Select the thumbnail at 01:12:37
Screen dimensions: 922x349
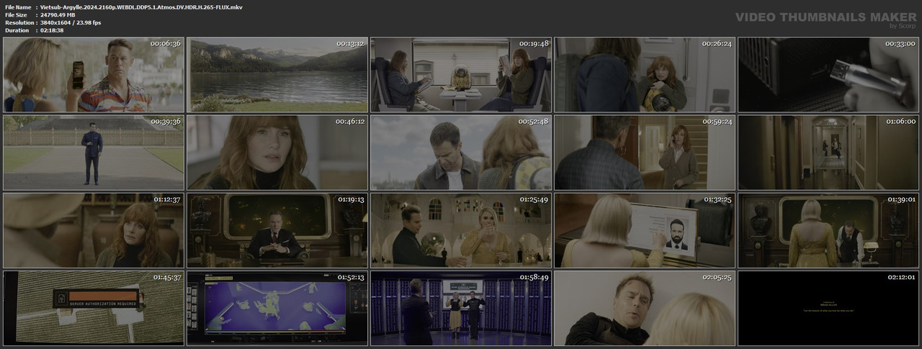(93, 230)
